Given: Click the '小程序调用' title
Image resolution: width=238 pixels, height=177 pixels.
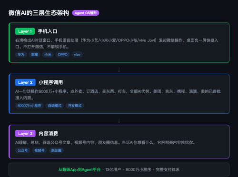Looking at the screenshot, I should coord(50,82).
